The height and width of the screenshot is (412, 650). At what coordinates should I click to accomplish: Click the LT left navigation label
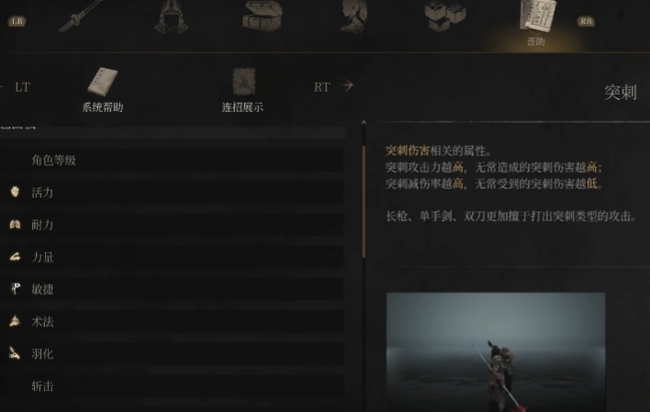pyautogui.click(x=22, y=87)
